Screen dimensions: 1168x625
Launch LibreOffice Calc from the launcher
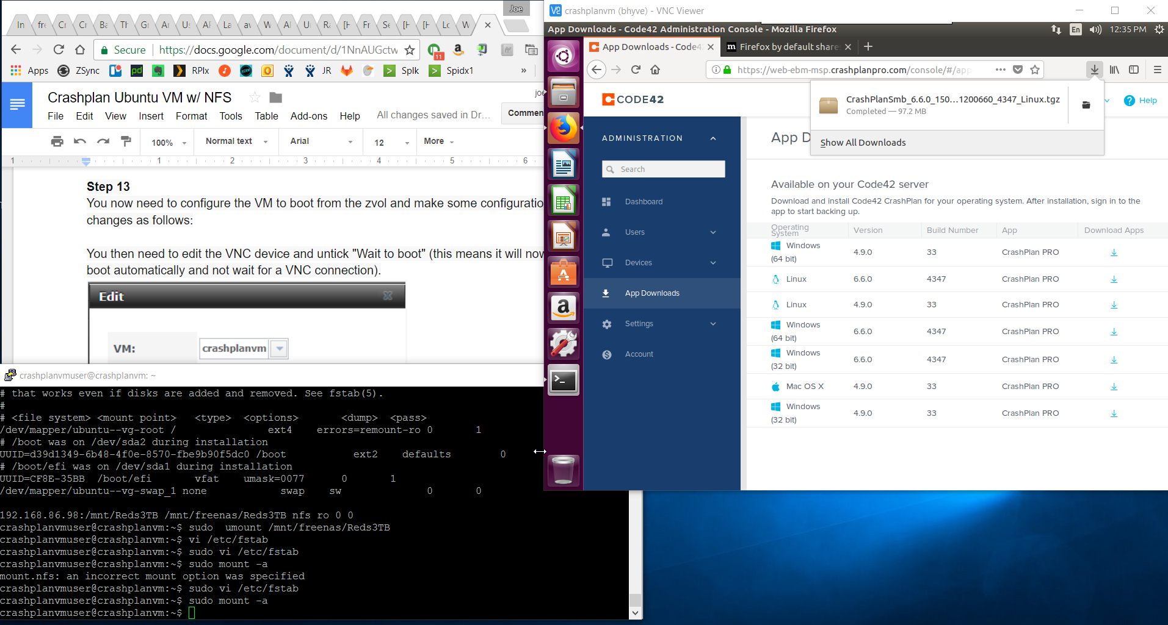tap(564, 200)
